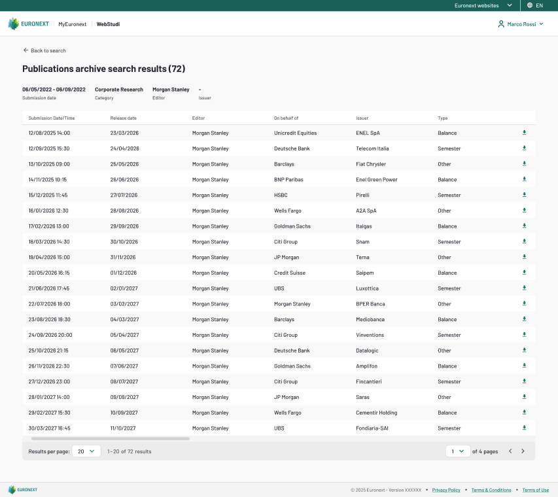This screenshot has height=497, width=558.
Task: Open the Terms & Conditions link
Action: click(x=491, y=490)
